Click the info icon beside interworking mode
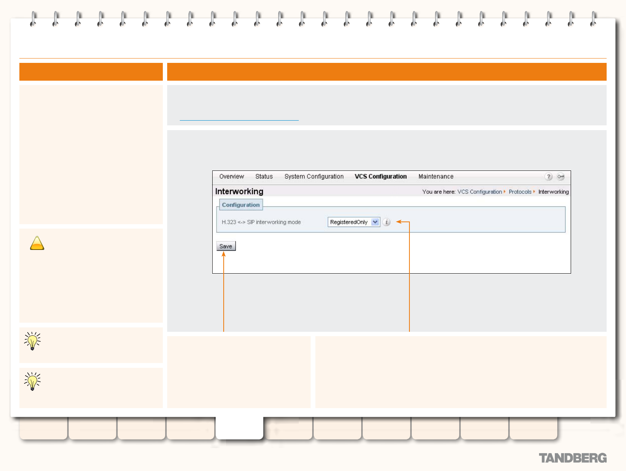This screenshot has height=471, width=626. [x=387, y=222]
